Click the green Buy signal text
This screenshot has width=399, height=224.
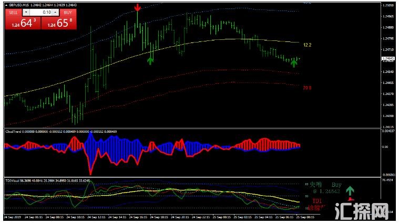tap(336, 185)
